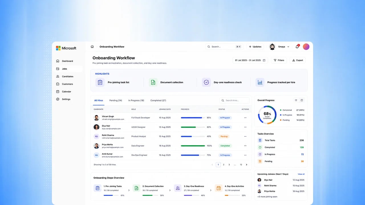Switch to In Progress (18) tab
Screen dimensions: 365x205
[x=136, y=101]
